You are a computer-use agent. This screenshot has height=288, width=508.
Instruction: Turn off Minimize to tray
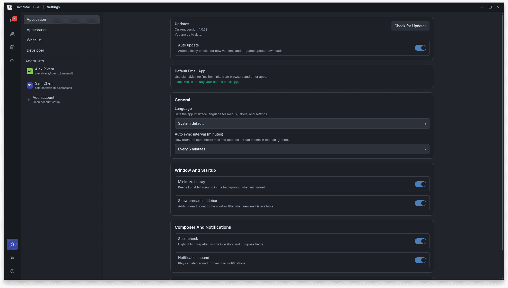[x=420, y=184]
